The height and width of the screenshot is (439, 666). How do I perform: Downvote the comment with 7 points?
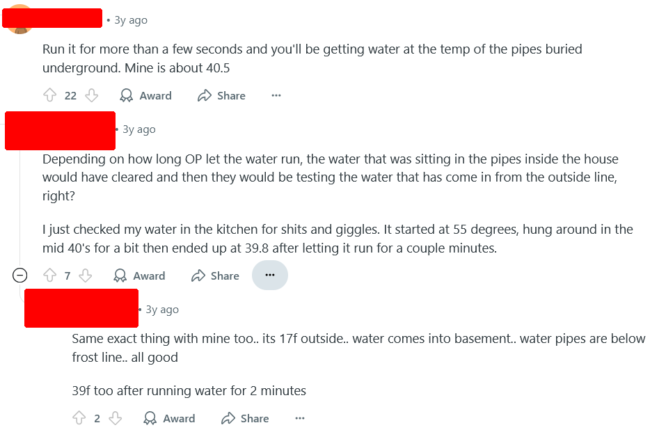pyautogui.click(x=86, y=276)
